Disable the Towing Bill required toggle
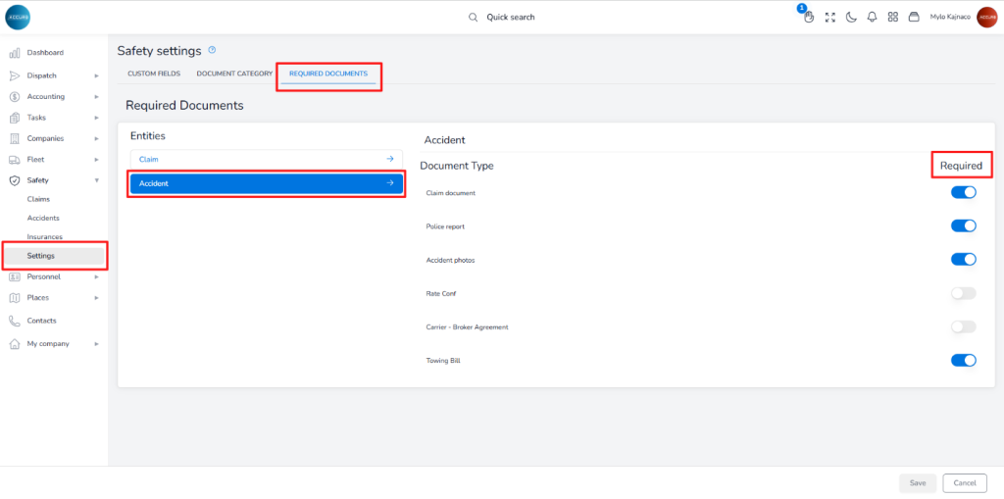The height and width of the screenshot is (499, 1004). point(963,360)
